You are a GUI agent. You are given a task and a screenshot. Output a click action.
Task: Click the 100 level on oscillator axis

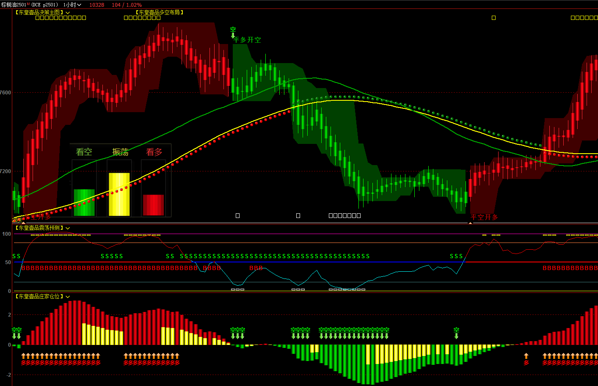click(7, 234)
